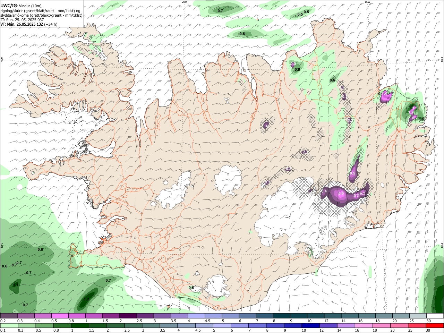Click the bright red swatch at 30 in lower legend

[x=435, y=325]
